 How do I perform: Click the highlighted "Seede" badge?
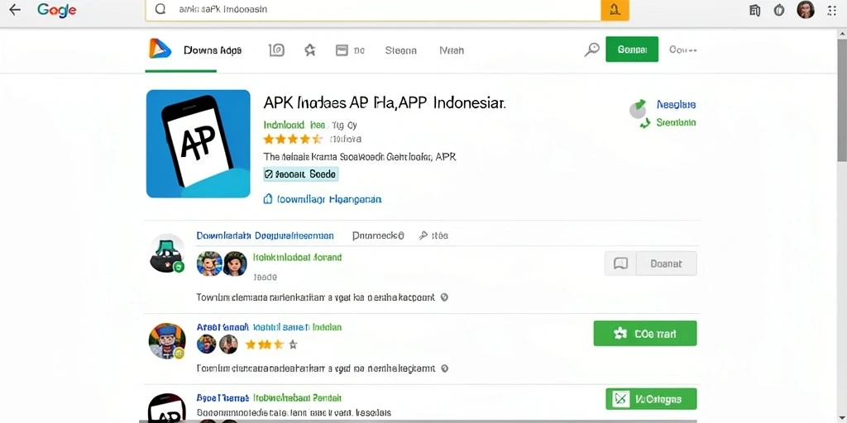click(x=300, y=174)
